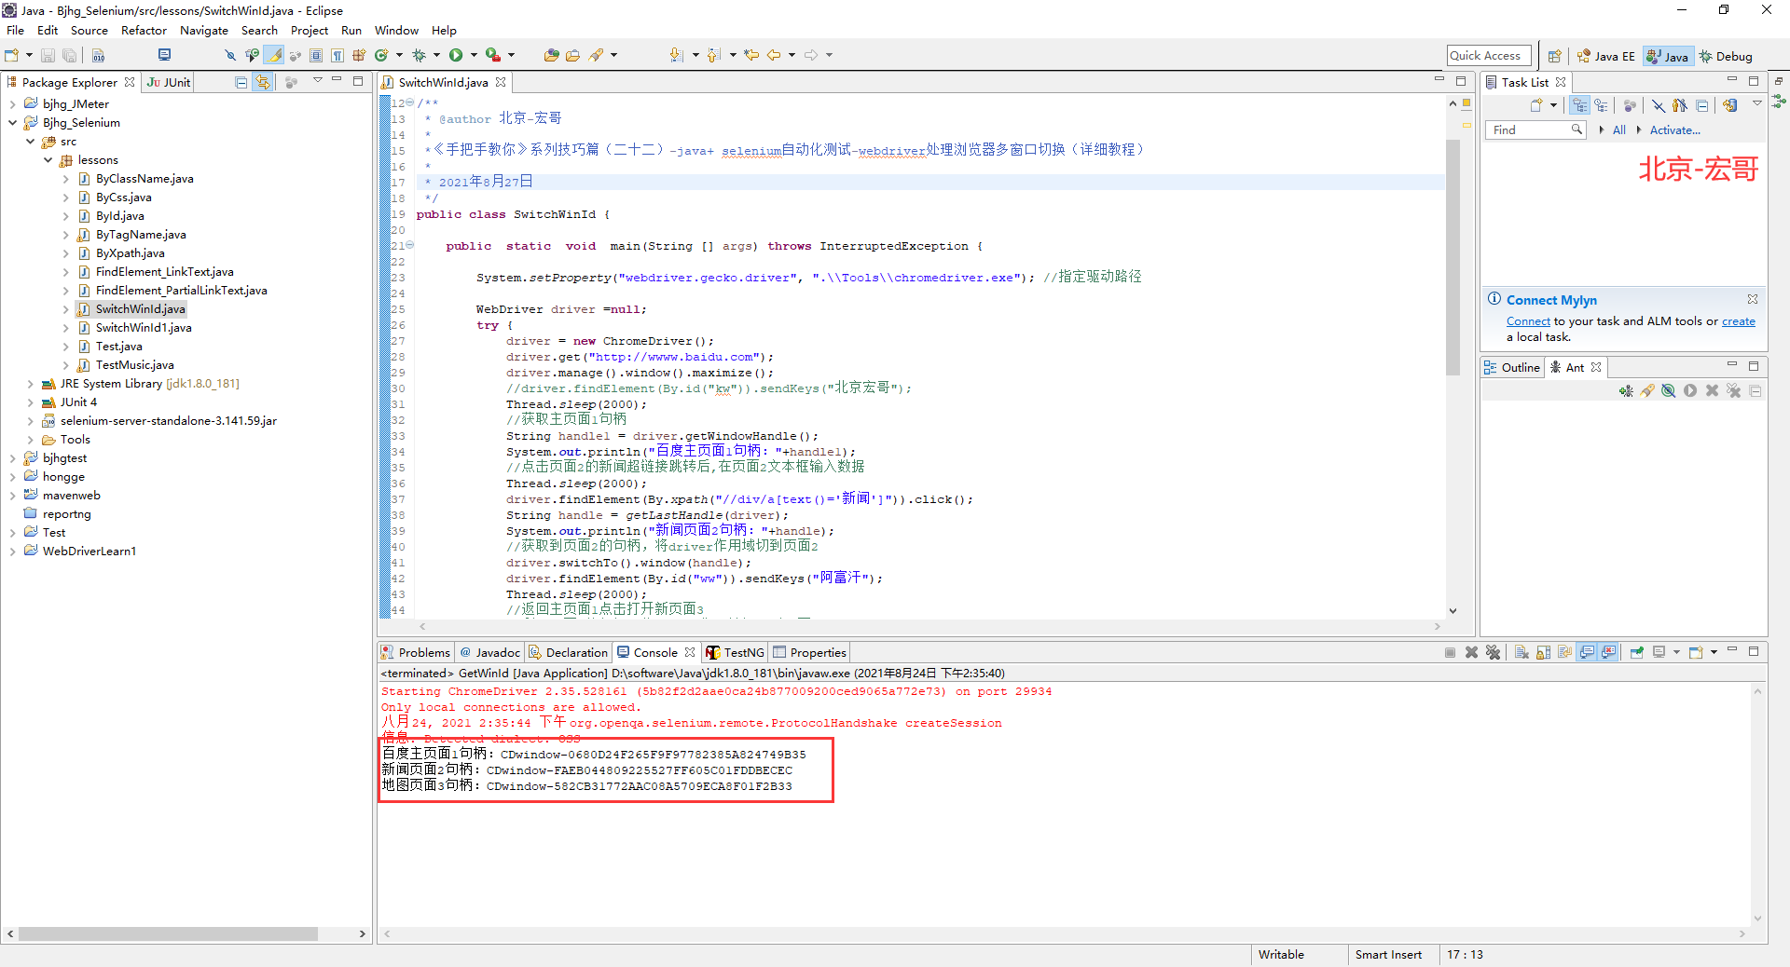Open the Refactor menu

(x=144, y=31)
